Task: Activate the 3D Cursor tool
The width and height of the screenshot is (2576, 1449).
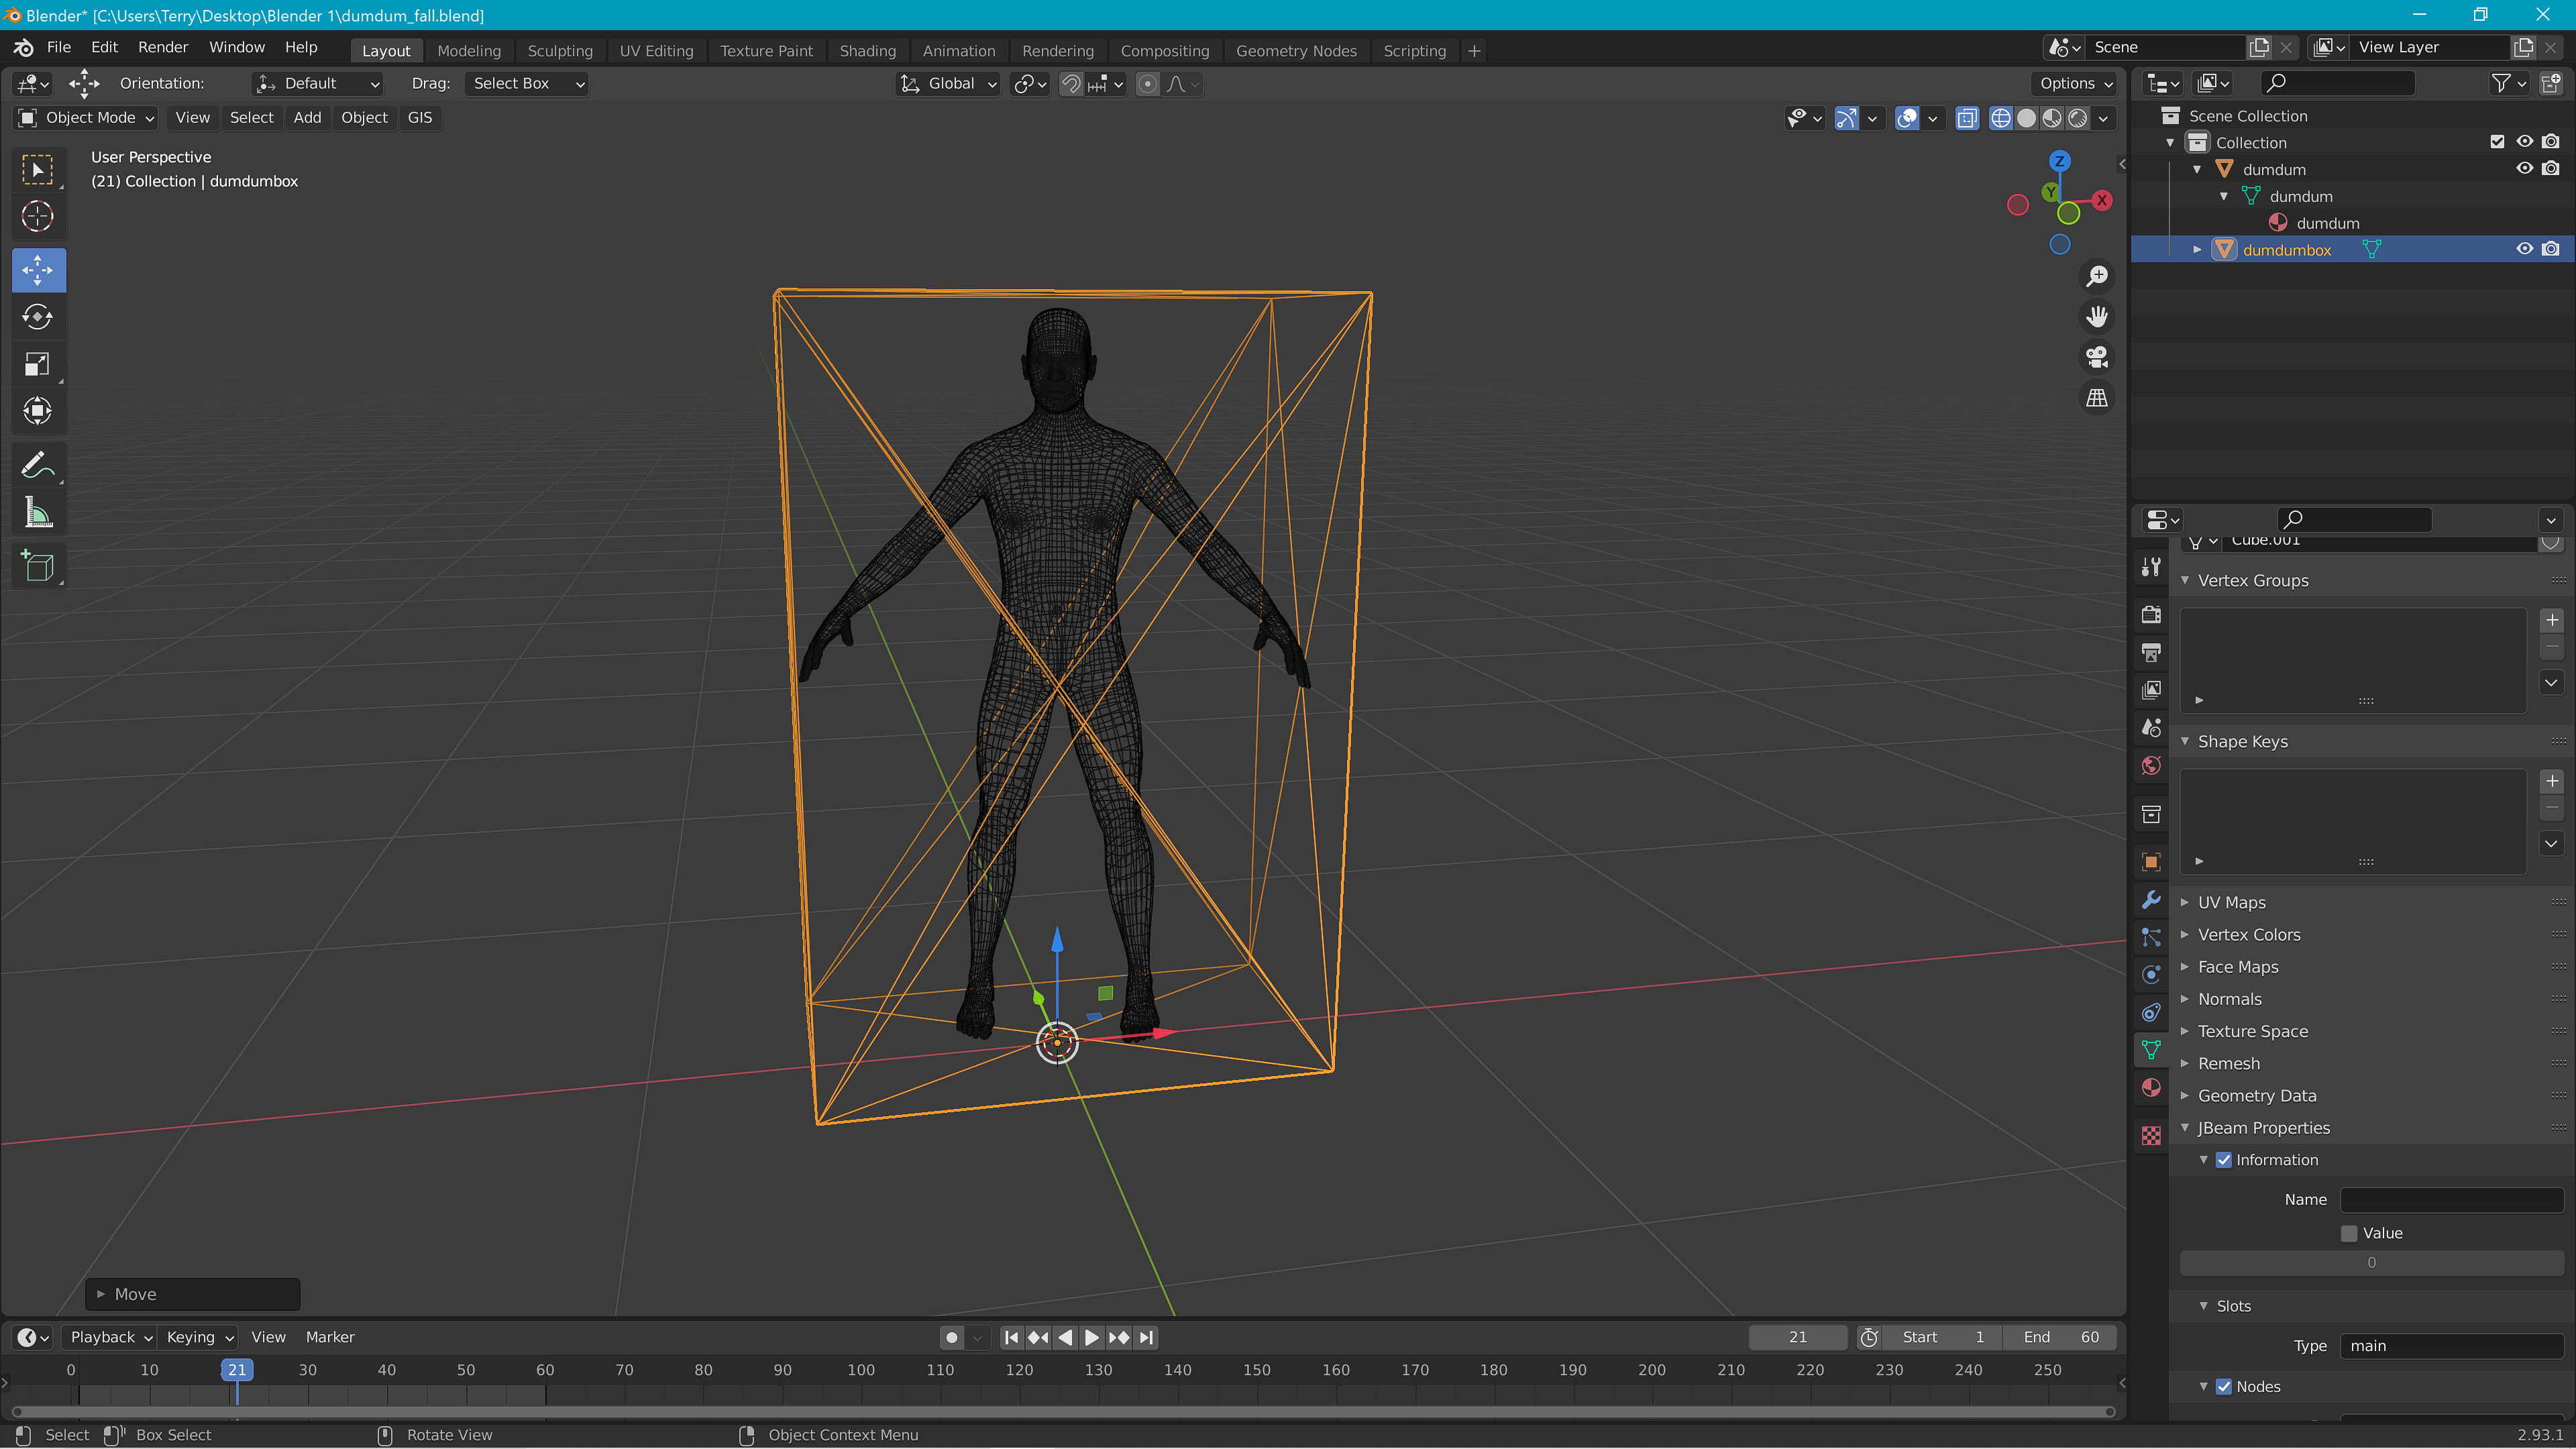Action: click(x=38, y=216)
